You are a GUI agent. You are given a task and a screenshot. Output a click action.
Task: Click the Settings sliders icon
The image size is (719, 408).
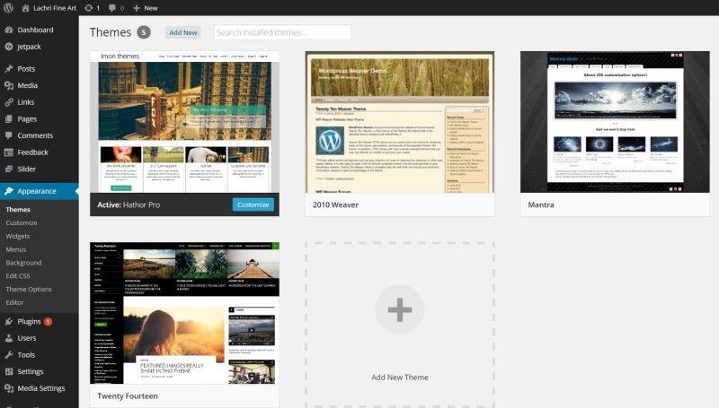(9, 371)
